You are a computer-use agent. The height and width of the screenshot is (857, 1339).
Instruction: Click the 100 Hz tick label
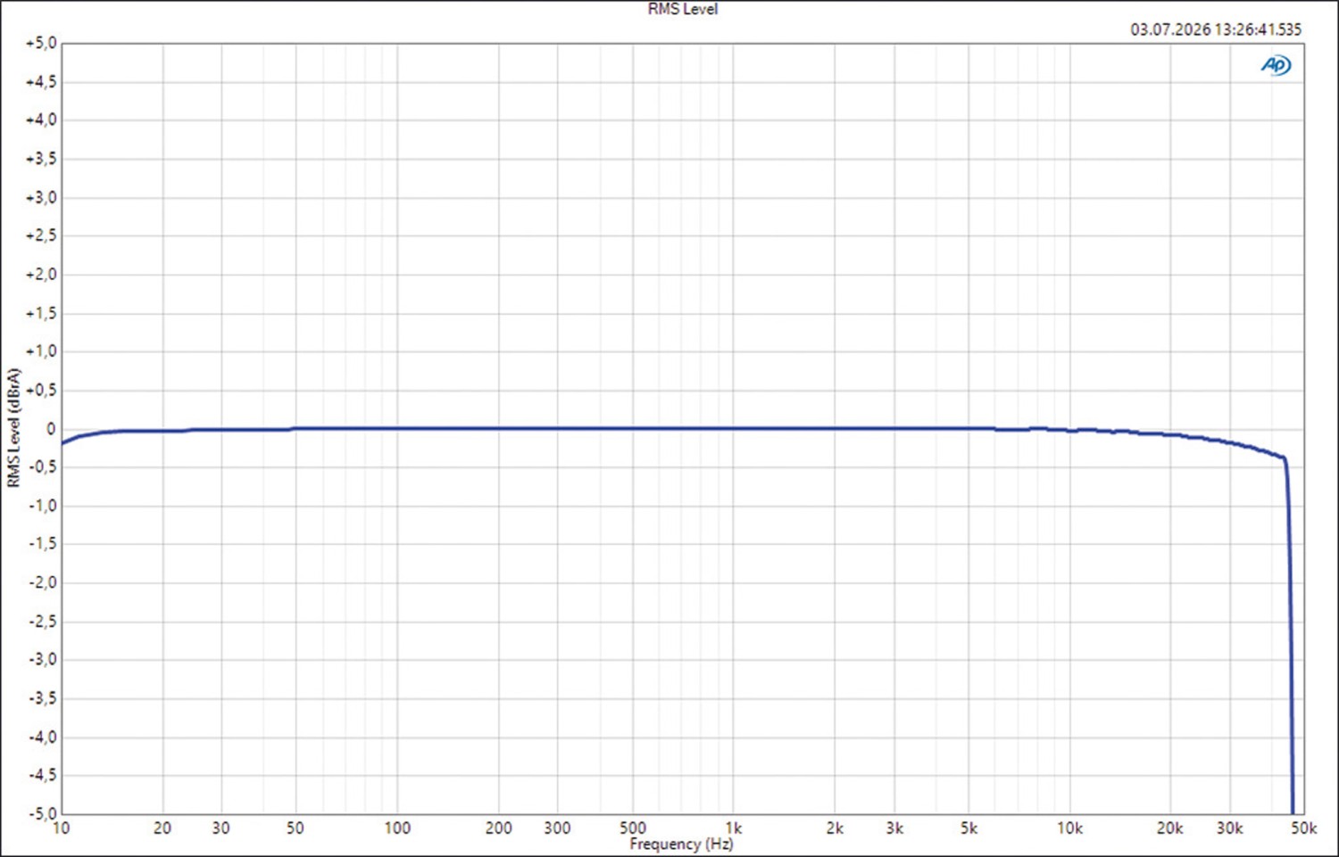click(x=397, y=828)
